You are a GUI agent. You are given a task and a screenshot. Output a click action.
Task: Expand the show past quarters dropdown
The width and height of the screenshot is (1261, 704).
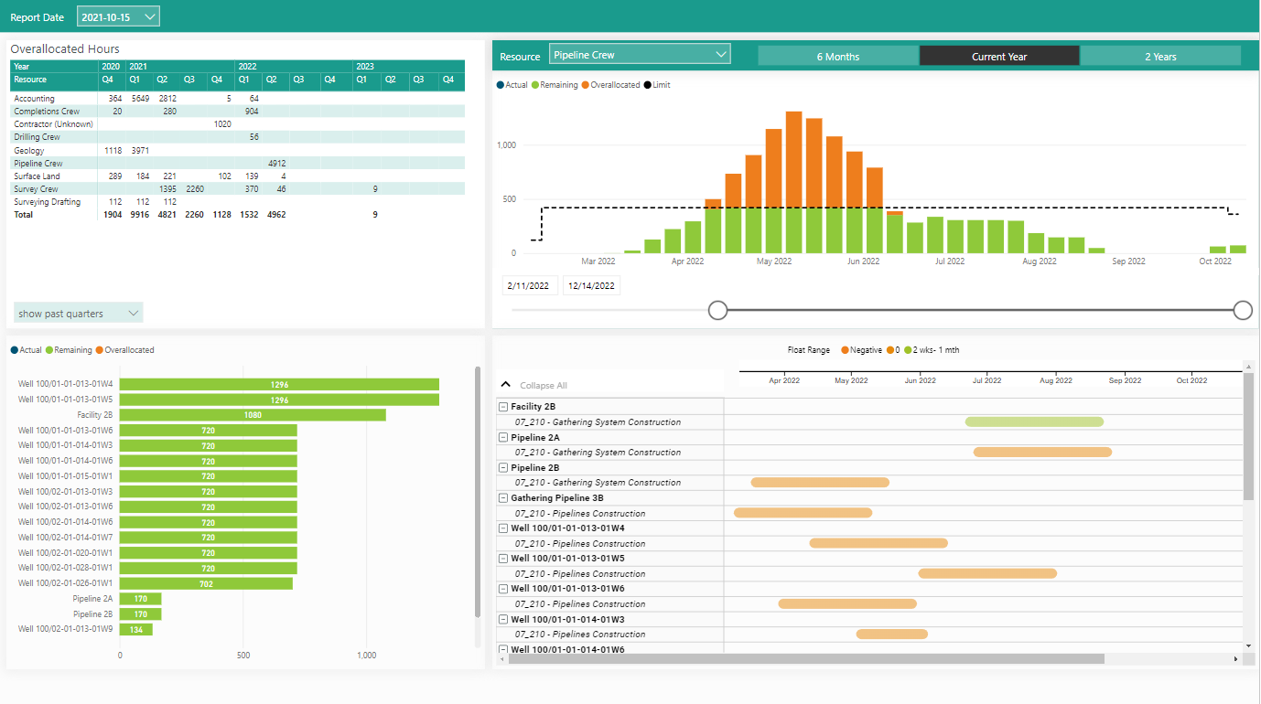click(78, 314)
